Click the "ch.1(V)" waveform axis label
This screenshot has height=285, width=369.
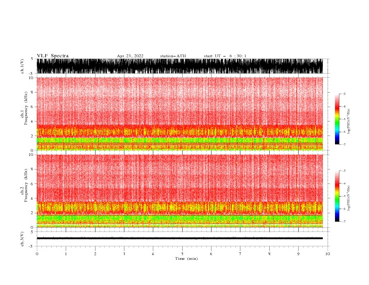[22, 66]
